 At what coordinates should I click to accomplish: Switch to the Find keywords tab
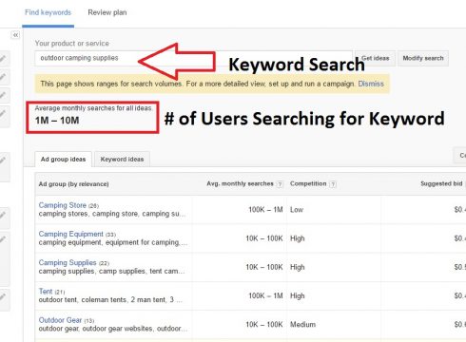(x=48, y=12)
